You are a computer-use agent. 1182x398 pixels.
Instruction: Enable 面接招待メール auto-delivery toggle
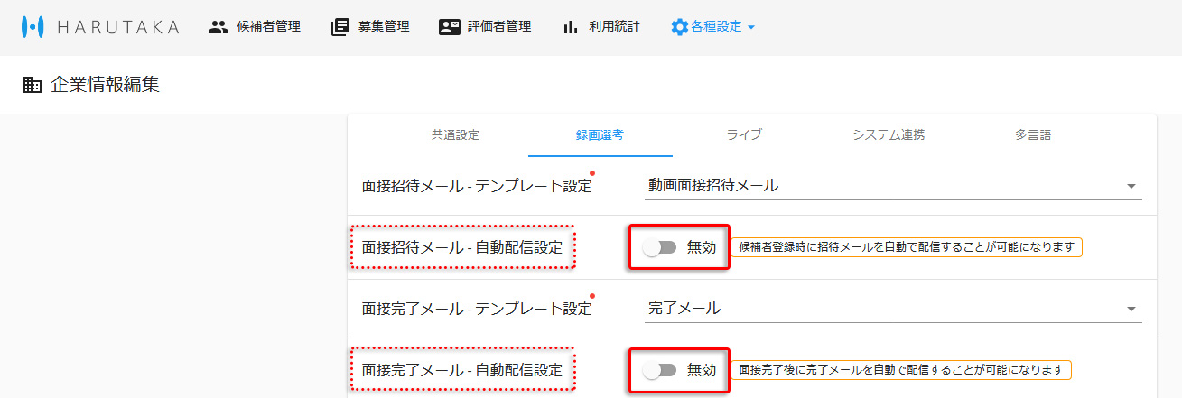[660, 247]
